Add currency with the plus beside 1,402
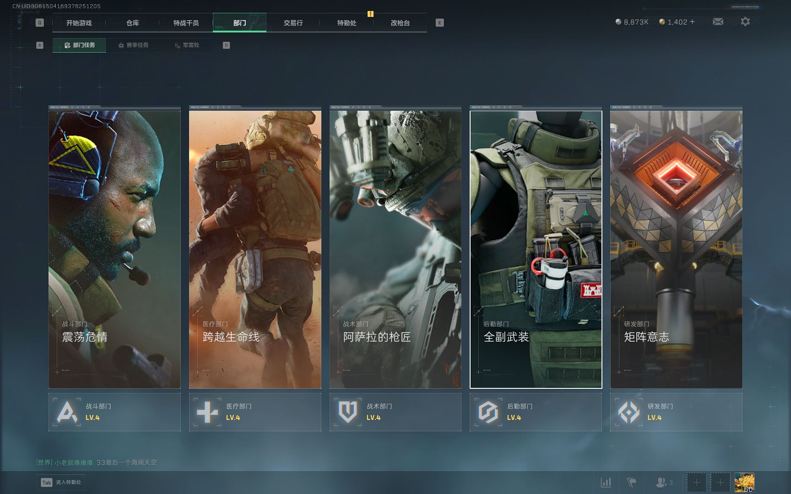 (x=692, y=22)
